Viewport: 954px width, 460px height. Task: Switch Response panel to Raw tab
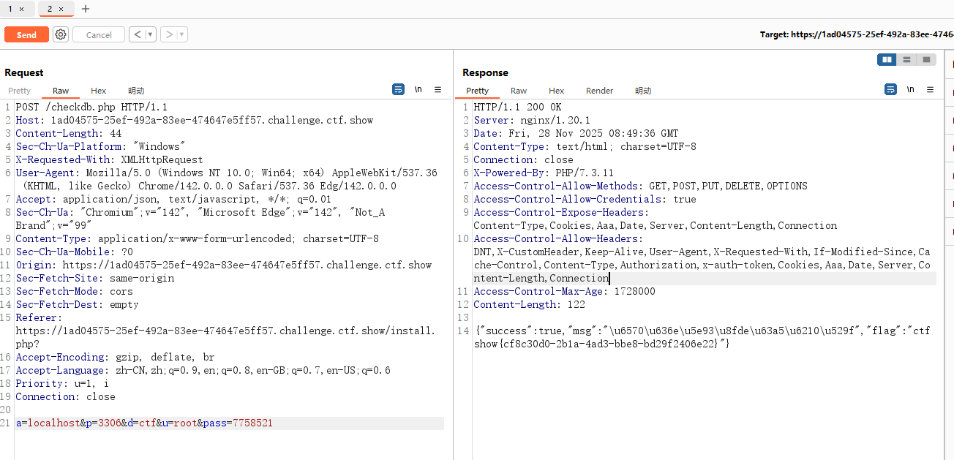pos(519,91)
